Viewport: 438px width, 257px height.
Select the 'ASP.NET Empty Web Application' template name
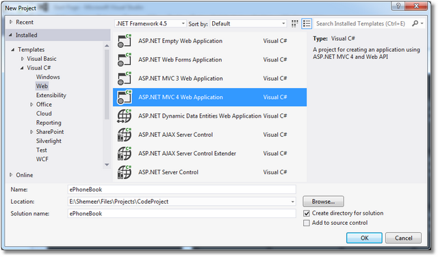point(181,41)
